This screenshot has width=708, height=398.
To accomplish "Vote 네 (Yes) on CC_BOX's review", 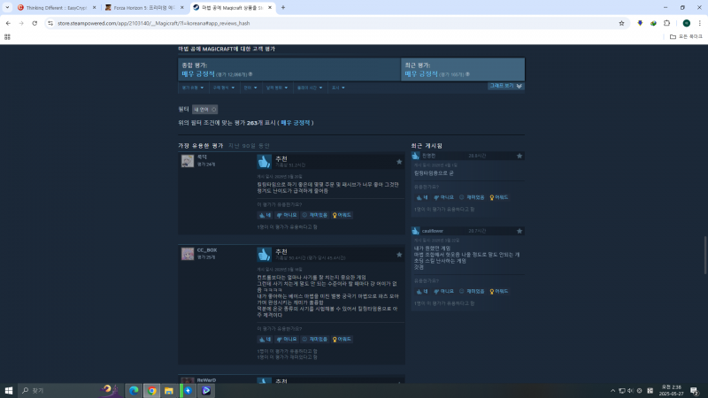I will coord(265,340).
